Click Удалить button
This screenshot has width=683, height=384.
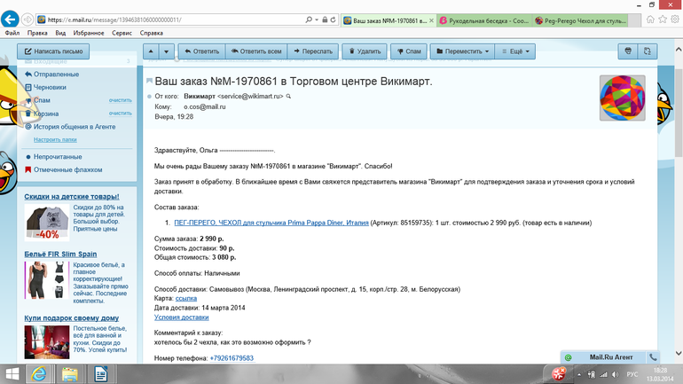click(x=365, y=51)
